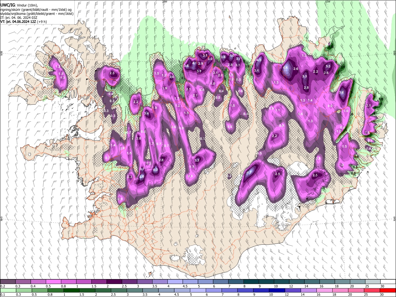Click the 'IT: þri. 04. 06. 2024 03Z' line

(x=19, y=18)
